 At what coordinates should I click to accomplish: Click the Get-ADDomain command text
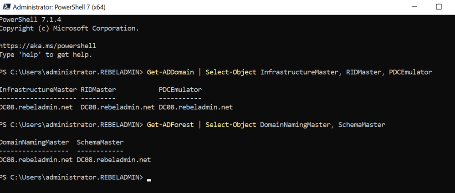coord(170,72)
